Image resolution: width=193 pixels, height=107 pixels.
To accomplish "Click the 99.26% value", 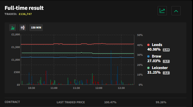I will (161, 102).
